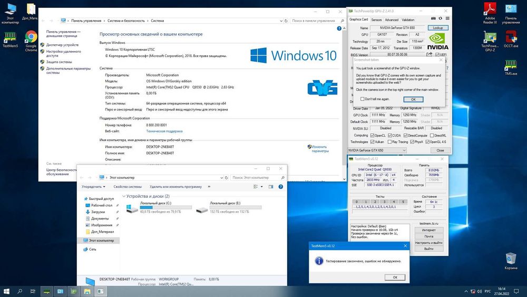Click the Local Disk (C:) drive icon
The width and height of the screenshot is (527, 297).
pyautogui.click(x=132, y=208)
